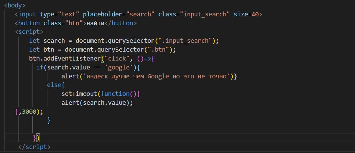Click the ".input_search" selector string
The image size is (355, 153).
[185, 41]
